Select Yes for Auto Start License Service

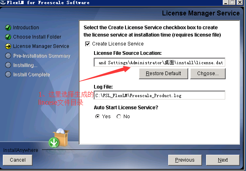(97, 117)
